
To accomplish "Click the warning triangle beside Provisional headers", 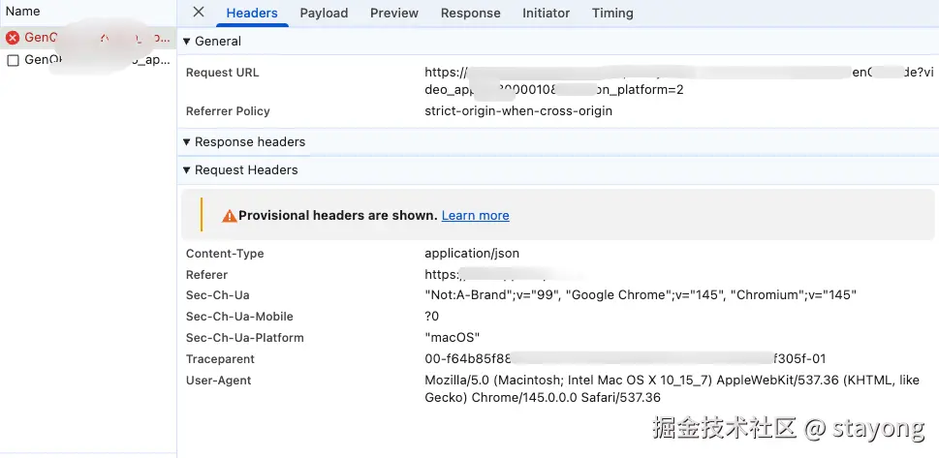I will (x=229, y=216).
